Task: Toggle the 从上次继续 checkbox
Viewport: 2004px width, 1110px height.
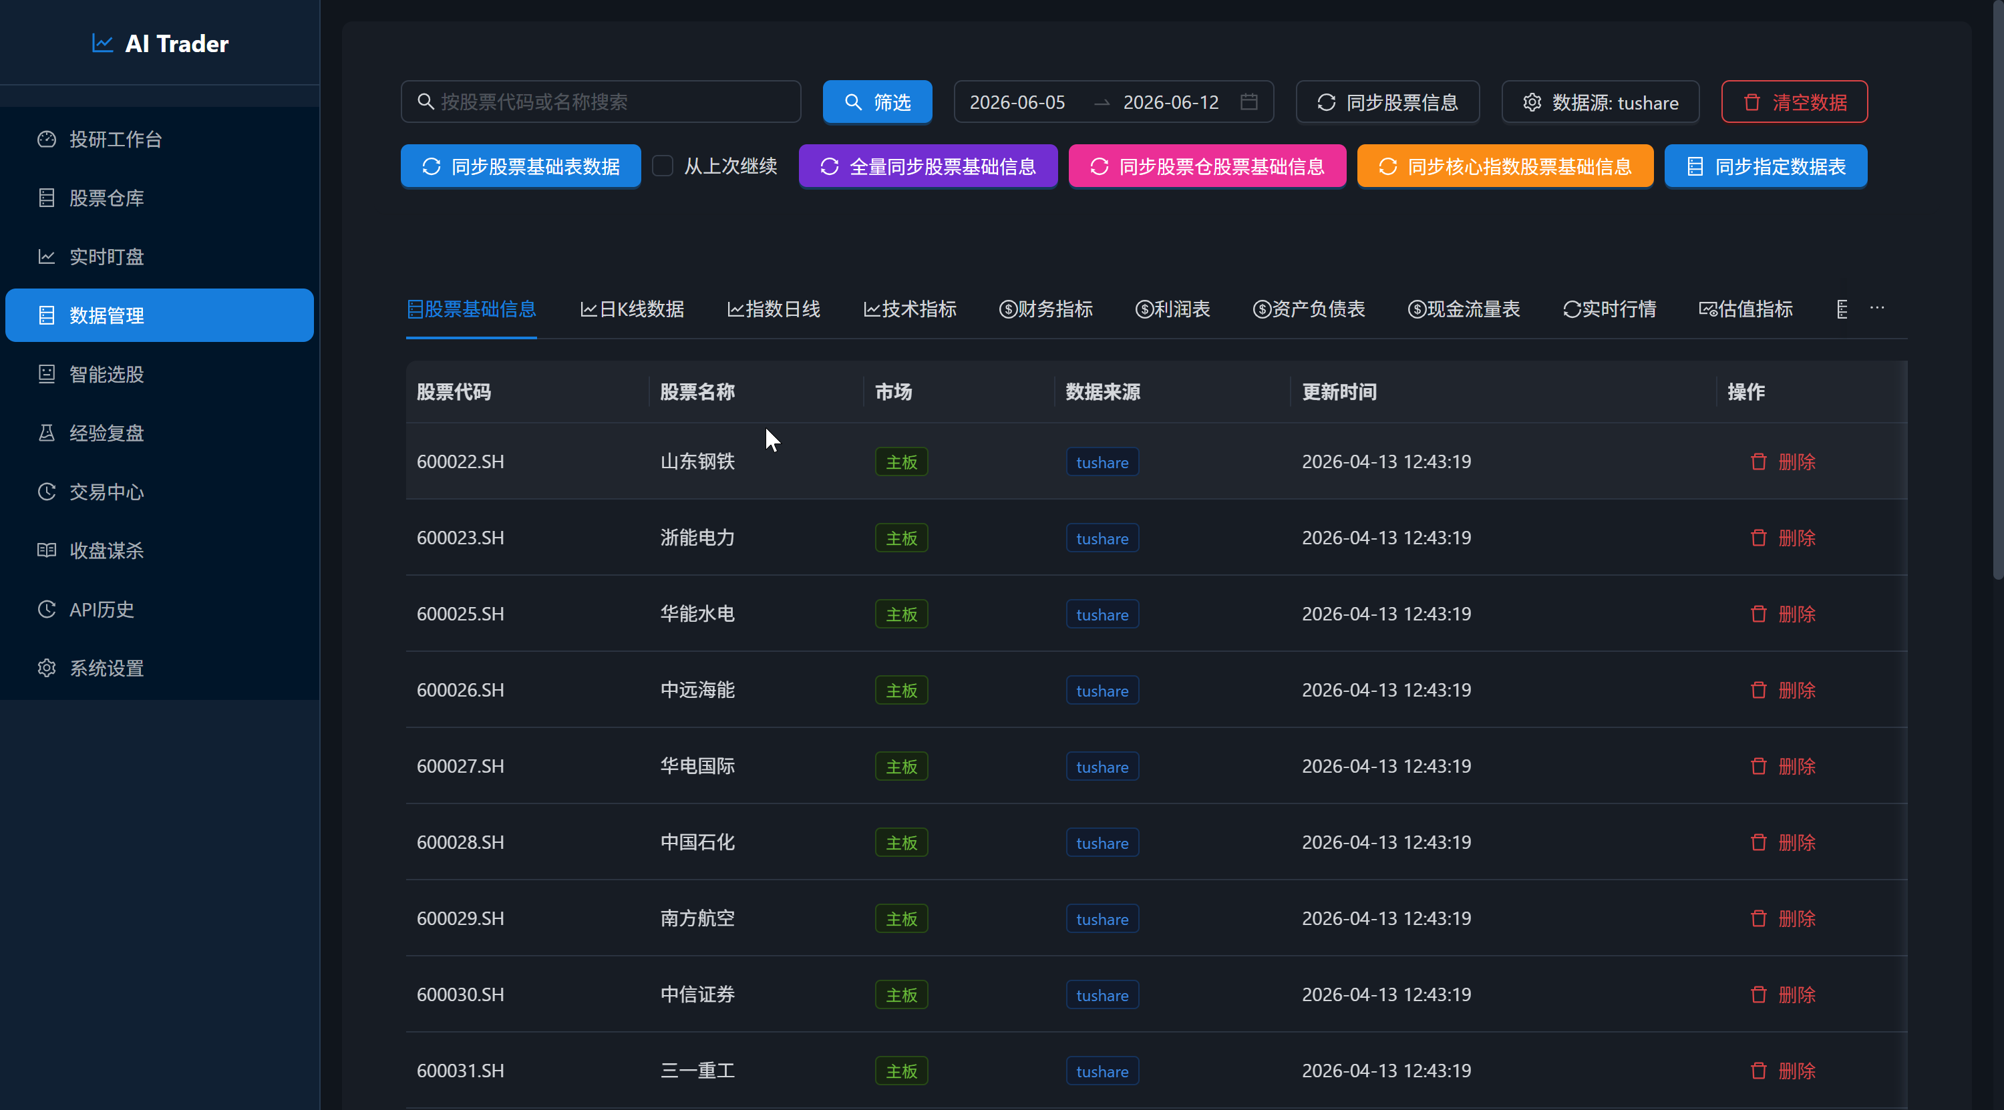Action: click(662, 166)
